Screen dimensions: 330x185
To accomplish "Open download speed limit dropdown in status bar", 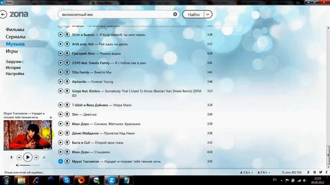I will (246, 173).
